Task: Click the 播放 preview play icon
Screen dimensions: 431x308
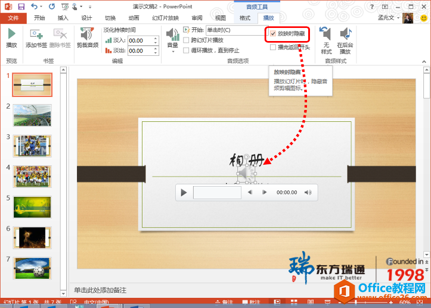Action: (11, 34)
